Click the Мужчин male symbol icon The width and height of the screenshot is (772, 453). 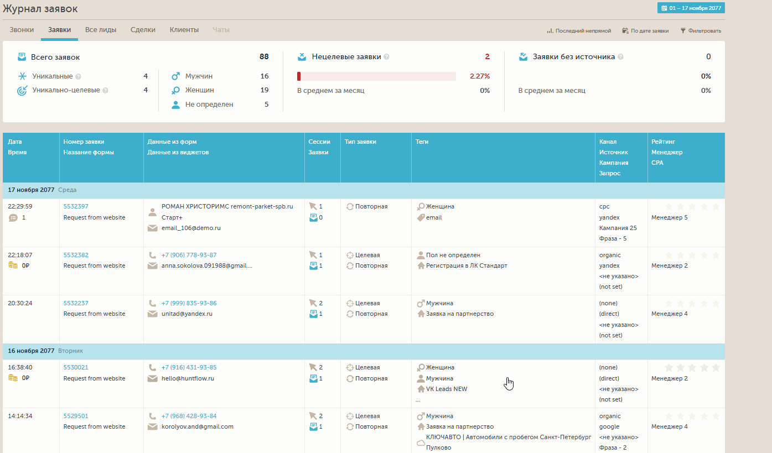pyautogui.click(x=175, y=76)
